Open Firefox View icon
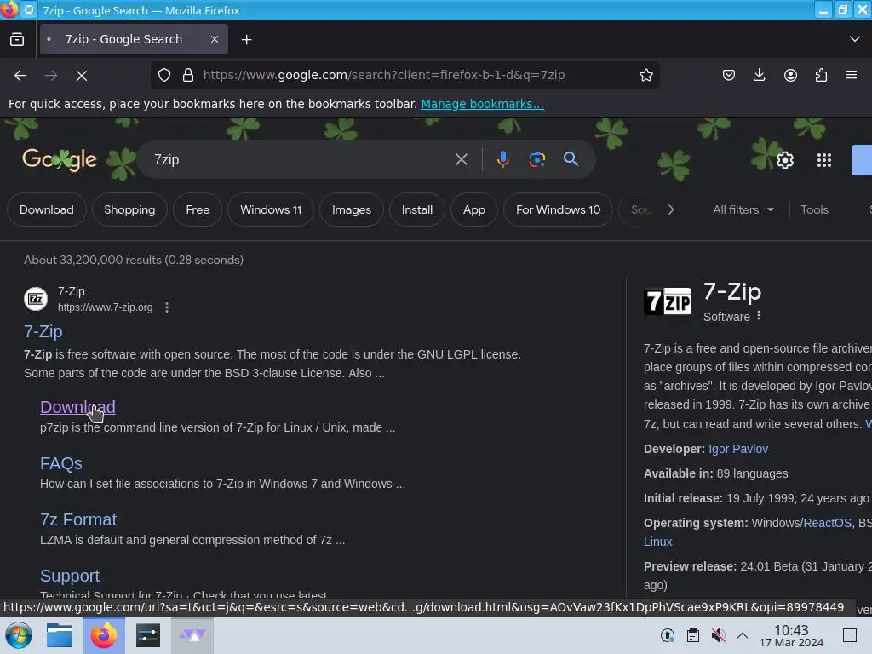Screen dimensions: 872x654 point(17,39)
